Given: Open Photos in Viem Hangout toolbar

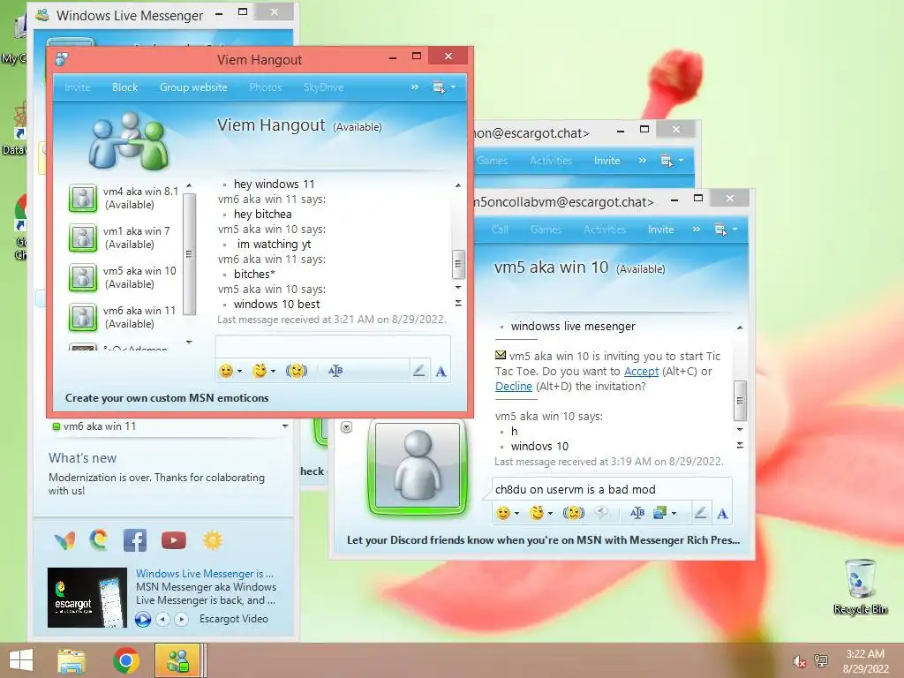Looking at the screenshot, I should tap(265, 87).
